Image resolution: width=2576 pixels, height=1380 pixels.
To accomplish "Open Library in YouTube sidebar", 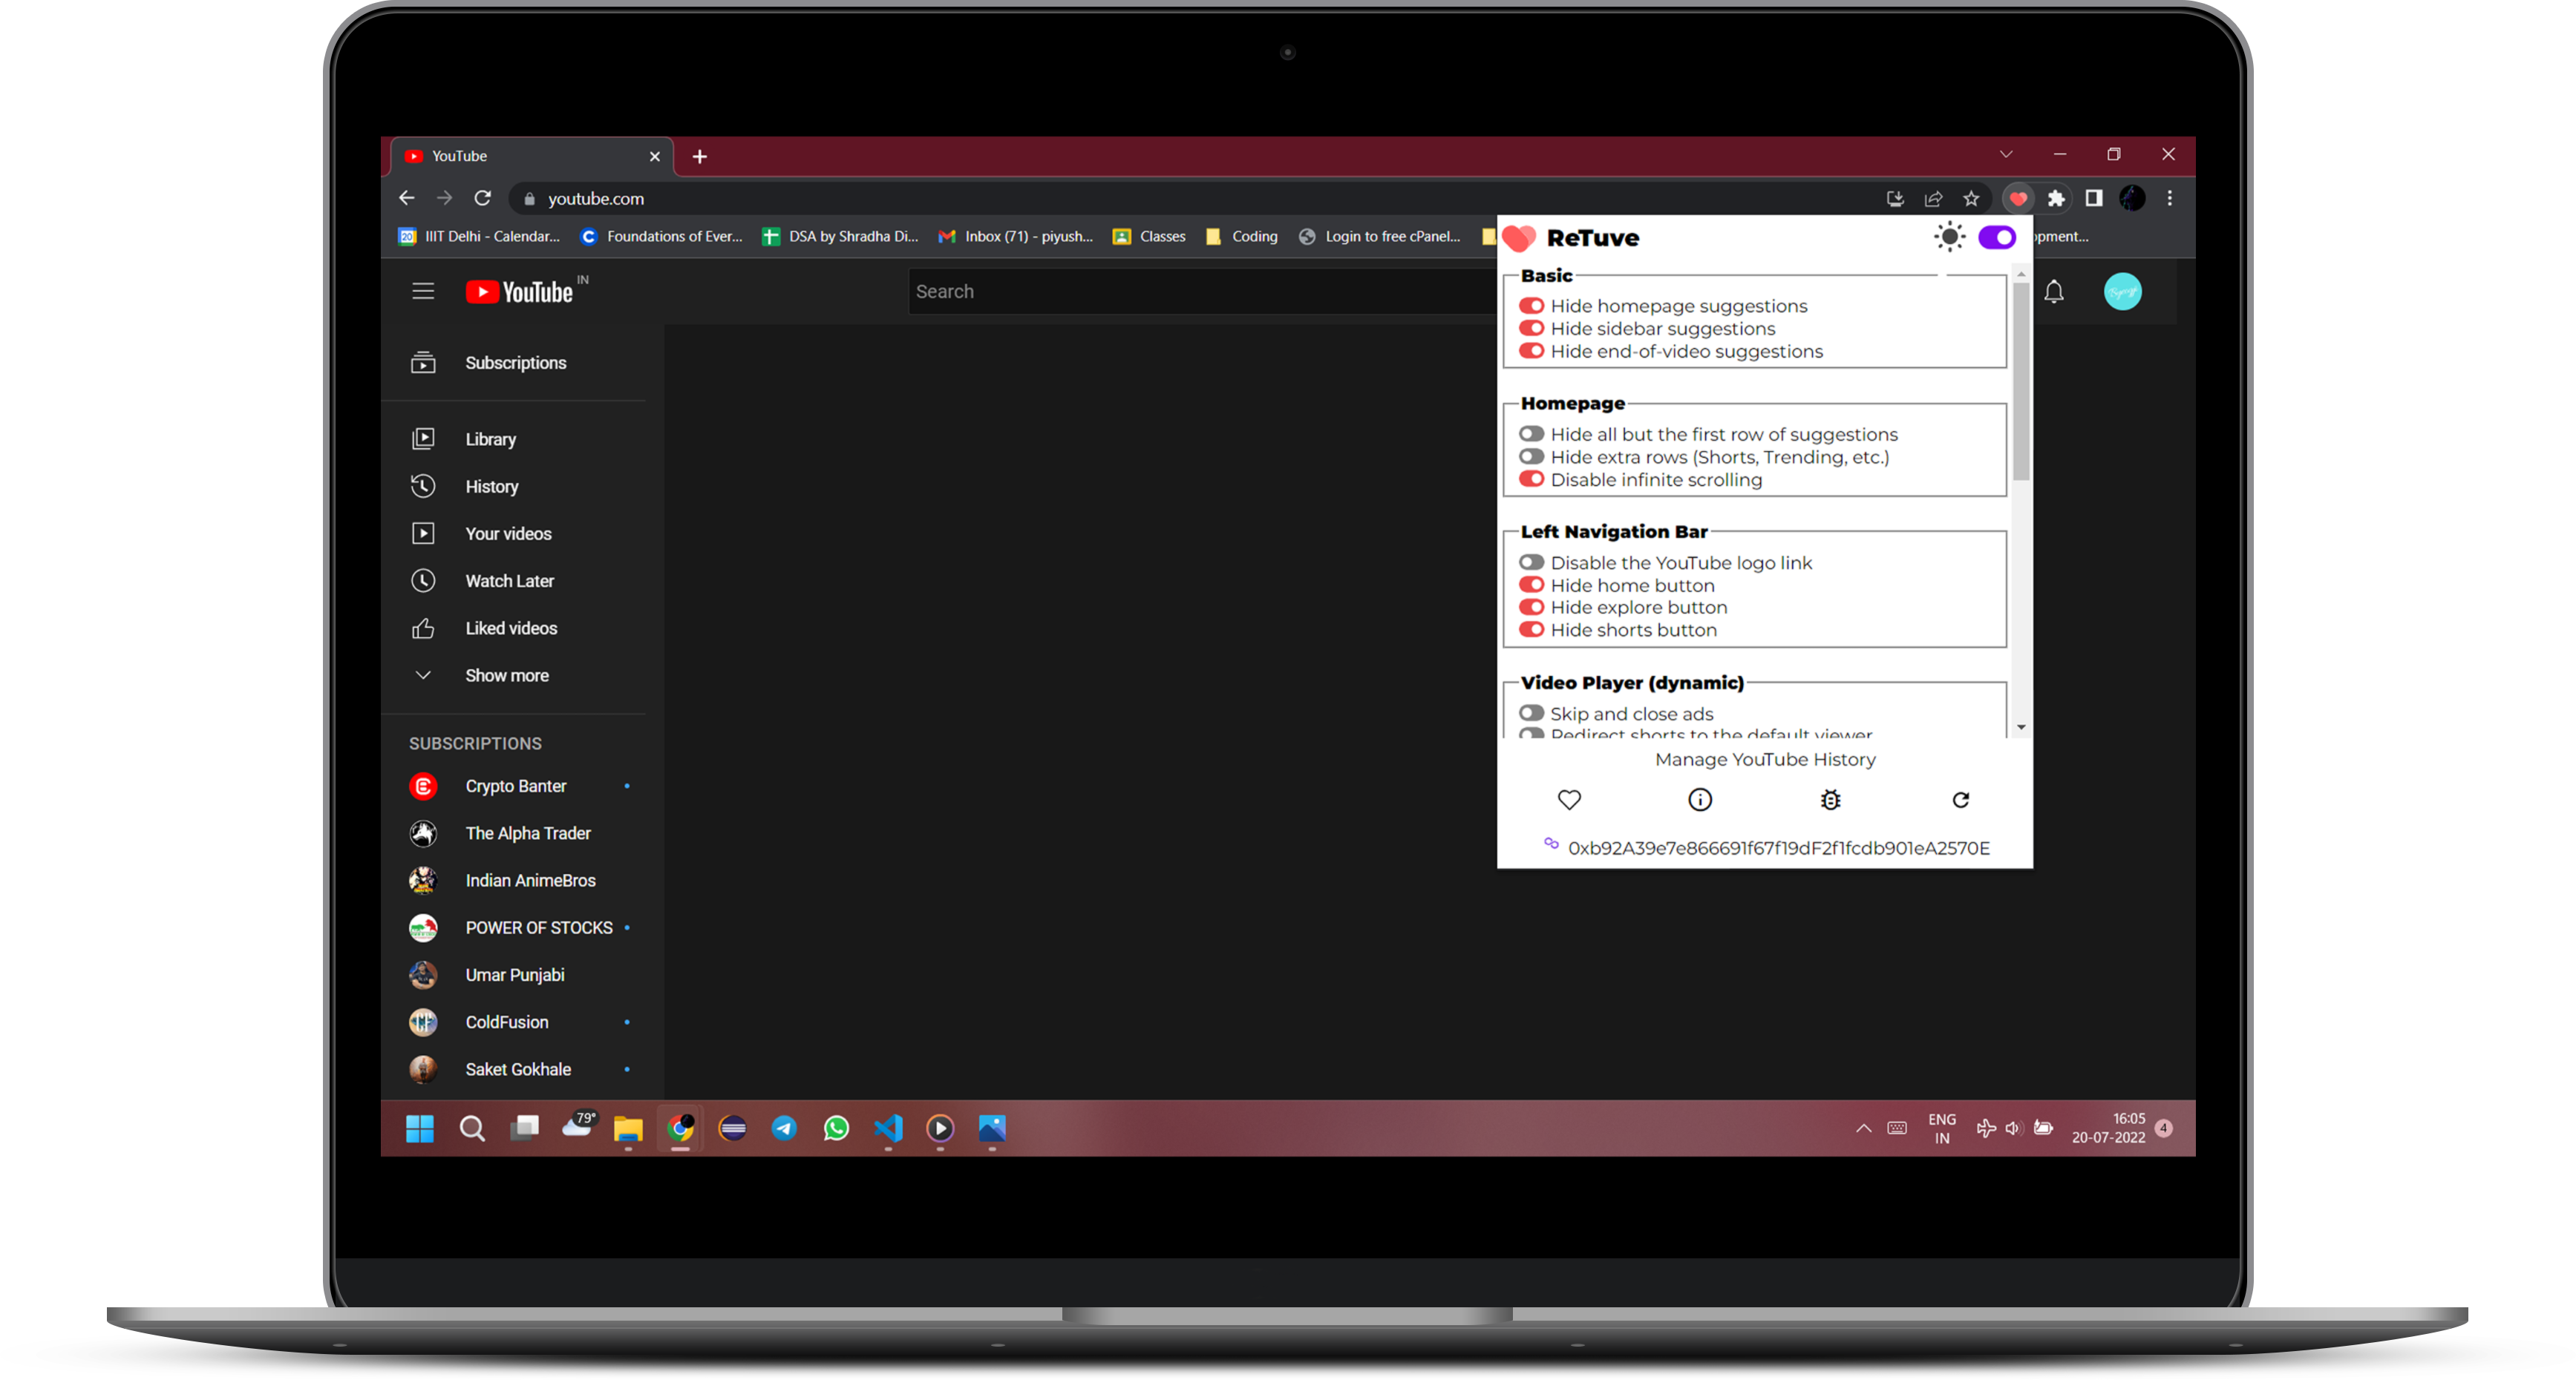I will (x=492, y=438).
